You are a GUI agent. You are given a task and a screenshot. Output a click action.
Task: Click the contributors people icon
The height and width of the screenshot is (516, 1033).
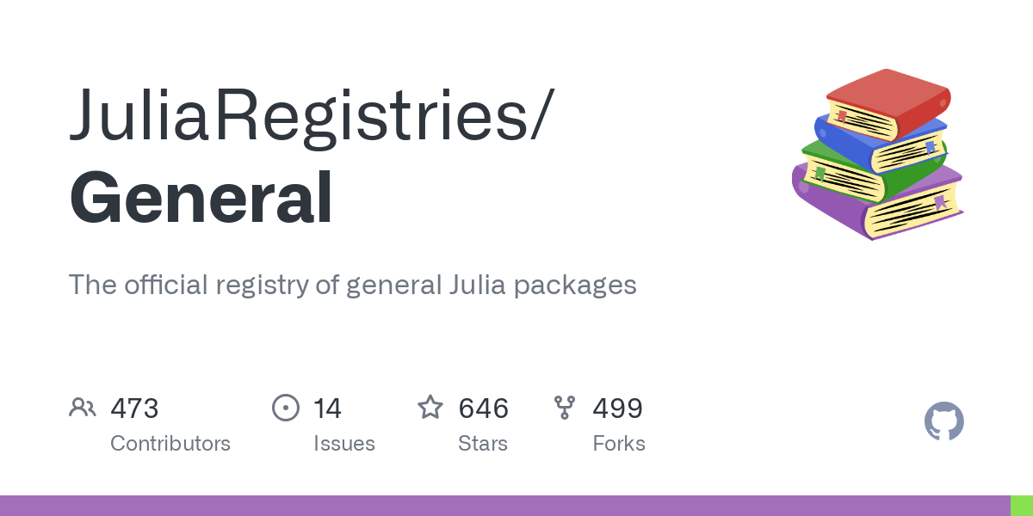point(83,407)
